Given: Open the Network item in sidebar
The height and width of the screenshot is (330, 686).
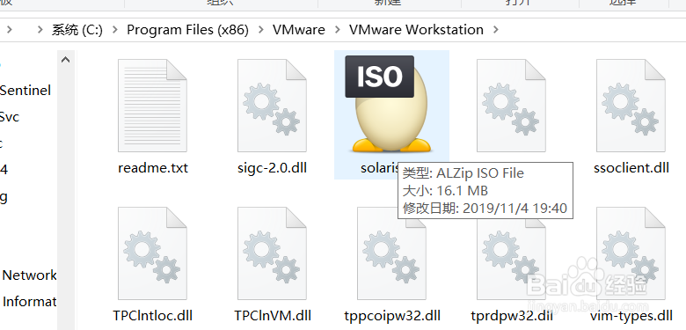Looking at the screenshot, I should [29, 275].
